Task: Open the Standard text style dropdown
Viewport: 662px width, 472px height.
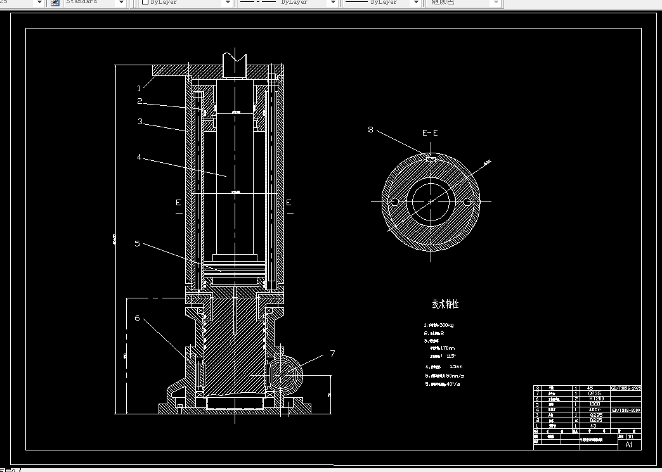Action: tap(95, 3)
